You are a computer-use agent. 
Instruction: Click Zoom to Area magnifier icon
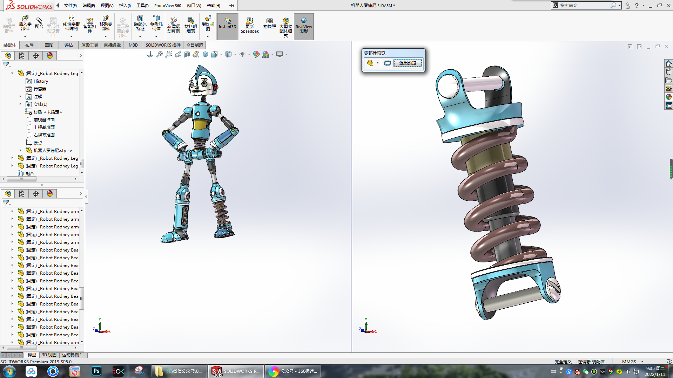coord(169,54)
